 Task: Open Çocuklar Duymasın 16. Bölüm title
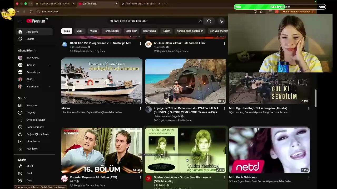[x=93, y=177]
